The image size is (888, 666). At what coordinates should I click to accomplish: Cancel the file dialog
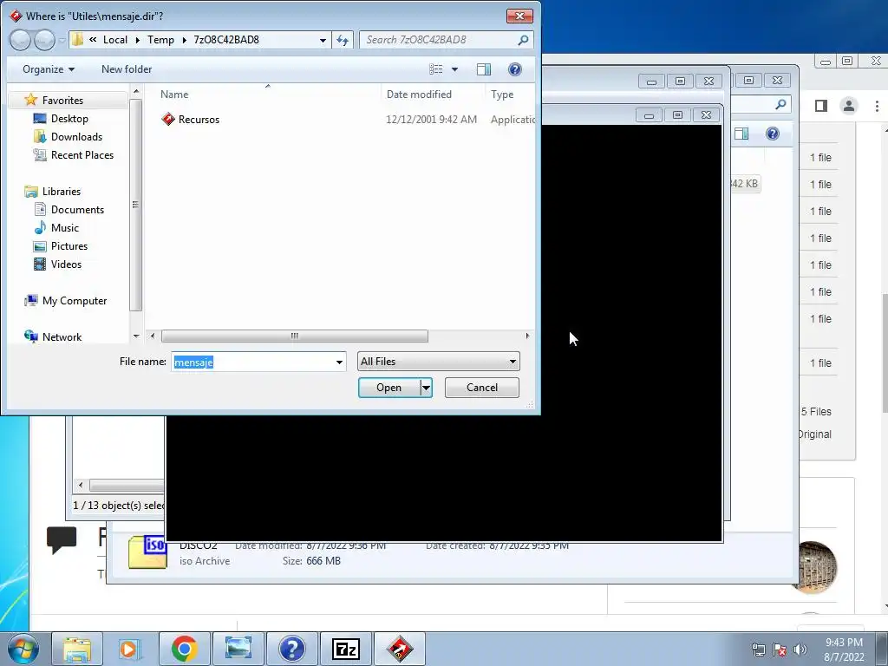[482, 388]
